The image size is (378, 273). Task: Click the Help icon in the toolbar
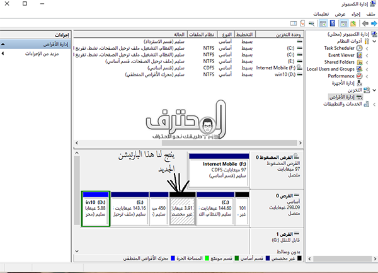(x=333, y=23)
